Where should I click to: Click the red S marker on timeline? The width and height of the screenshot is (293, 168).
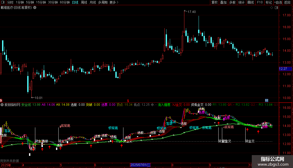(x=128, y=101)
